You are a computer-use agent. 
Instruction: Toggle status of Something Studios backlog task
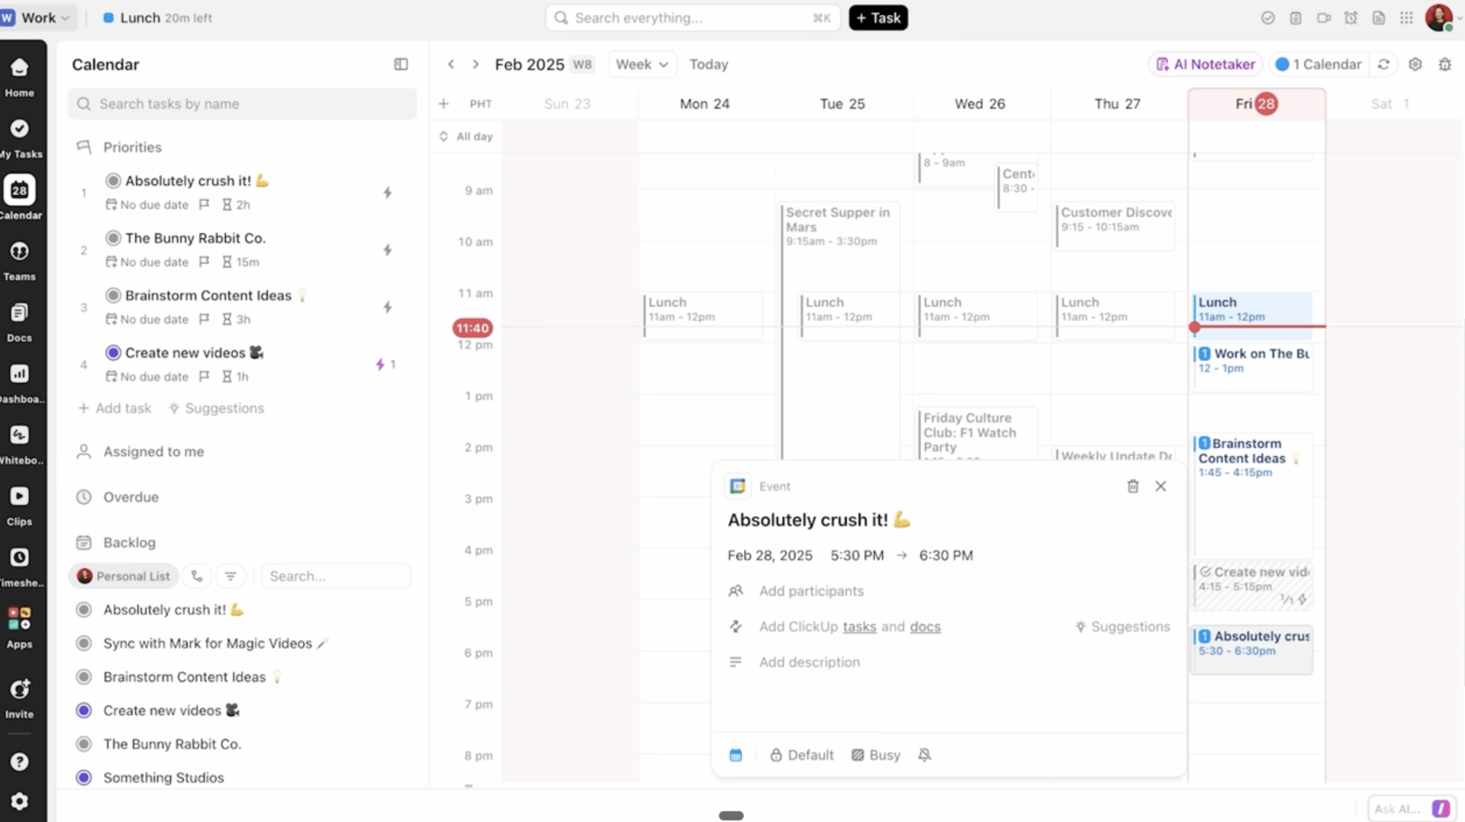coord(84,778)
